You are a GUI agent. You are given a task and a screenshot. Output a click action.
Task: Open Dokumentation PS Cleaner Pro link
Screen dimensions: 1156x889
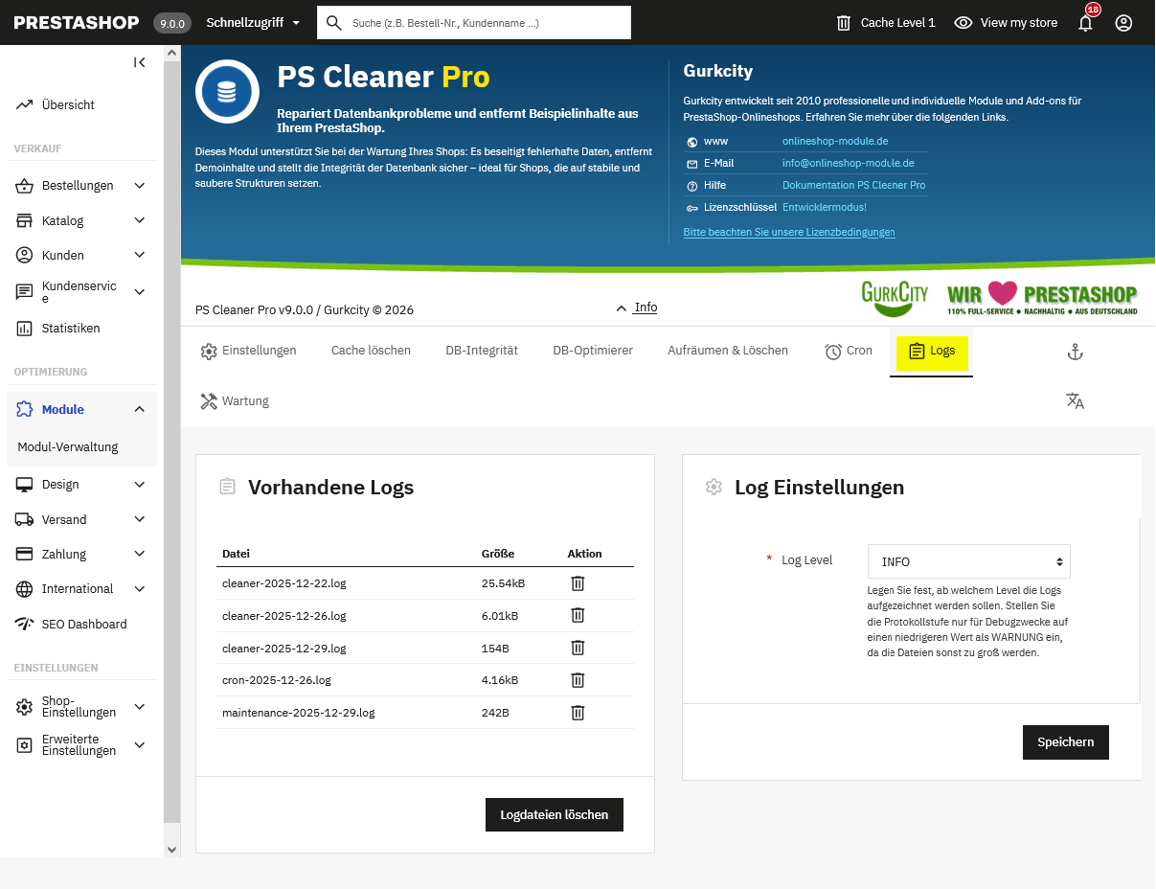pyautogui.click(x=854, y=186)
